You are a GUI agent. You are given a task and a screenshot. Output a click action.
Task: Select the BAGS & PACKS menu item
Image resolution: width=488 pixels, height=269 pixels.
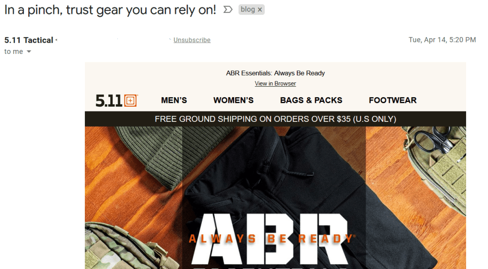(x=311, y=100)
